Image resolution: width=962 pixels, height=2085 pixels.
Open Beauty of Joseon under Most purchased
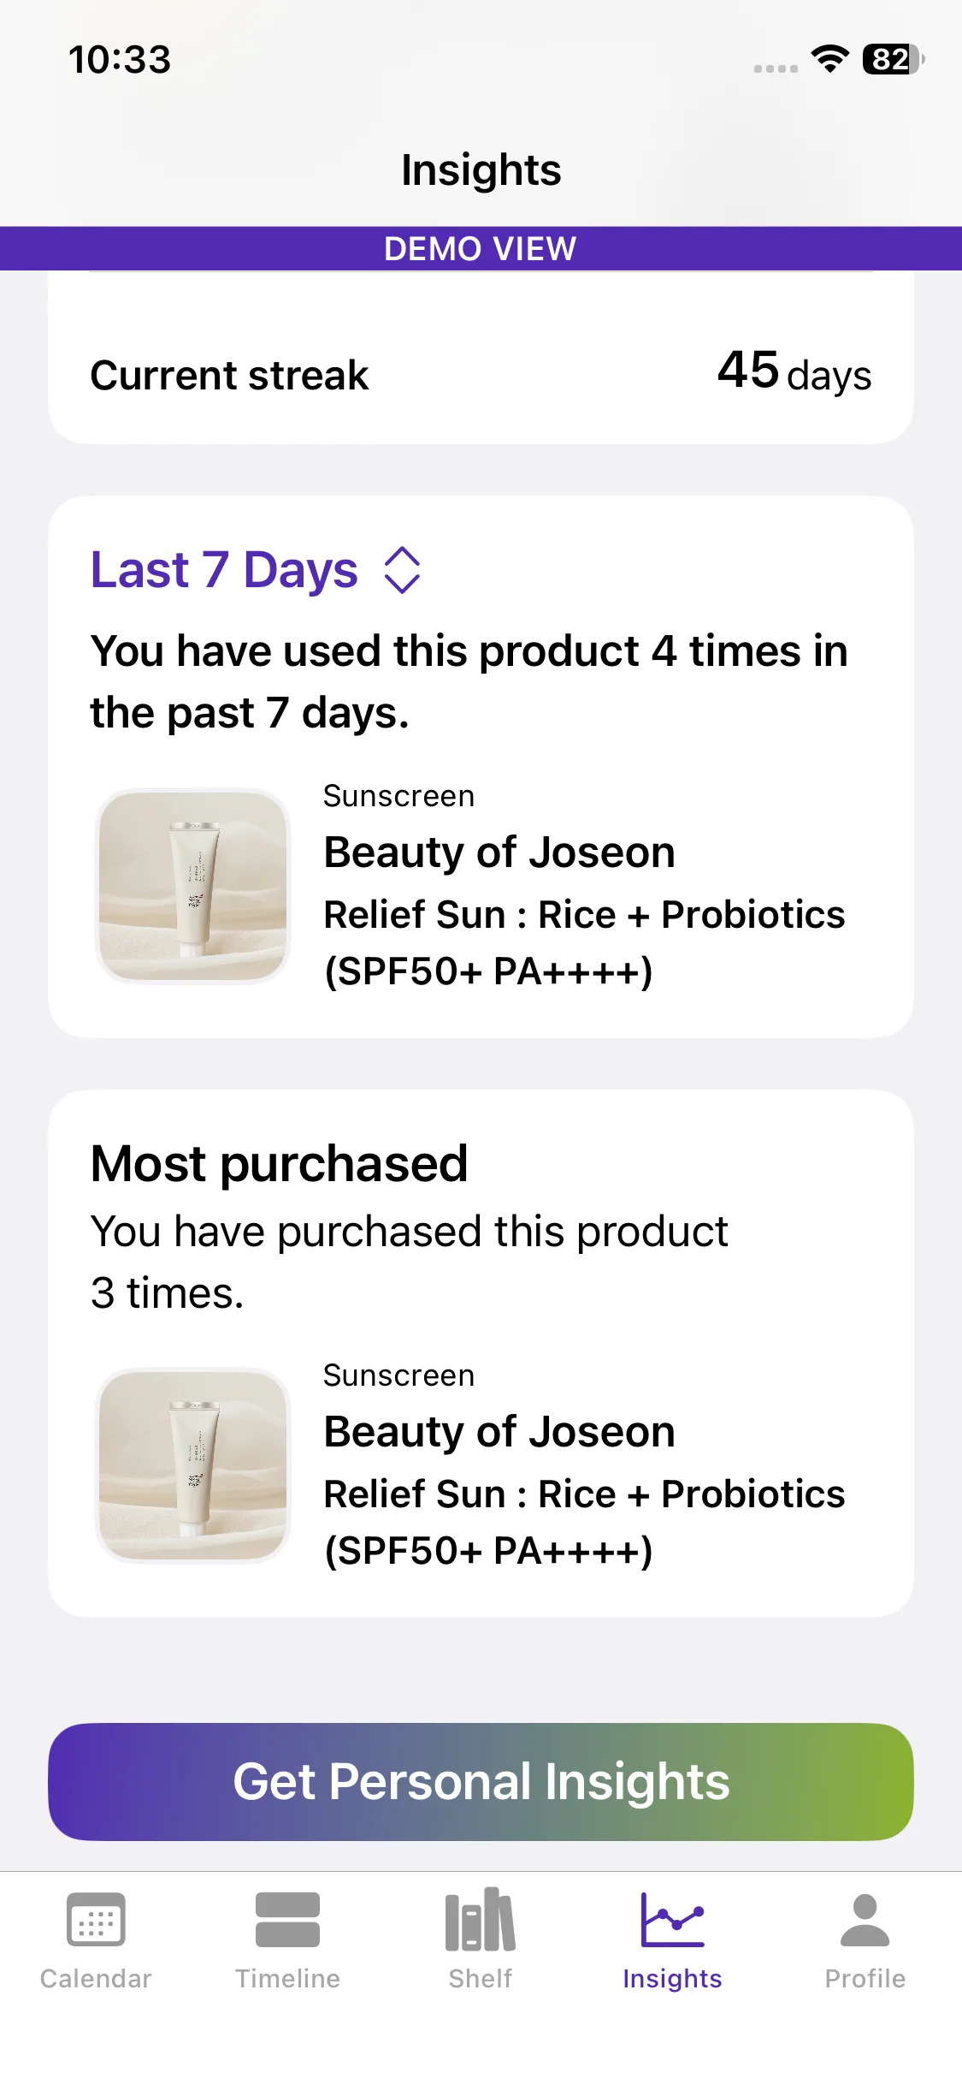[x=499, y=1432]
